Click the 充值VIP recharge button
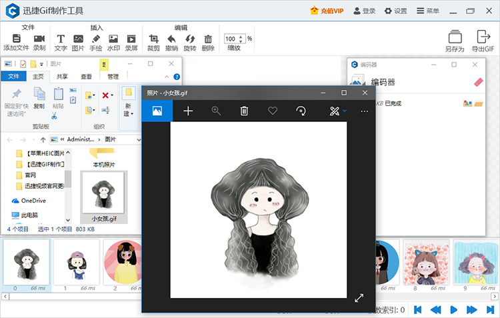 327,11
